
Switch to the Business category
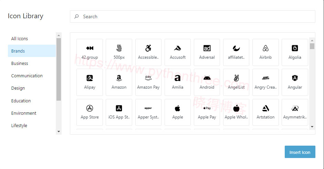click(32, 63)
